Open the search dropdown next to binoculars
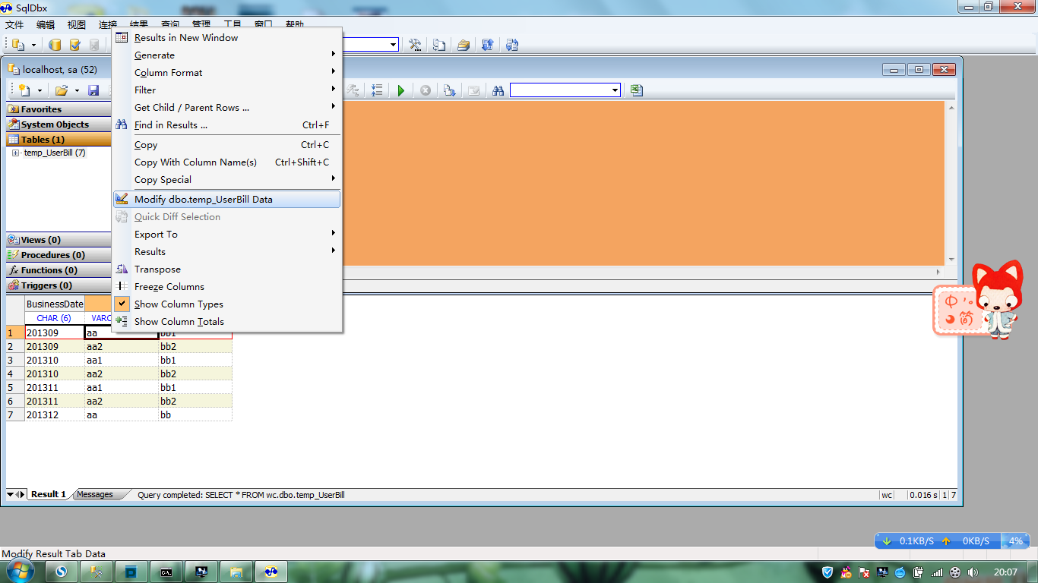 point(615,90)
